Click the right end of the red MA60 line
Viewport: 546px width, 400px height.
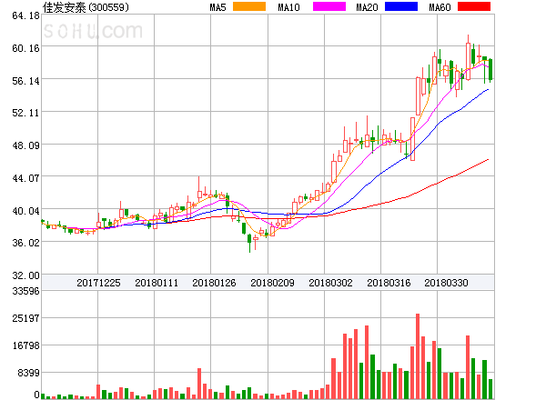pyautogui.click(x=488, y=160)
